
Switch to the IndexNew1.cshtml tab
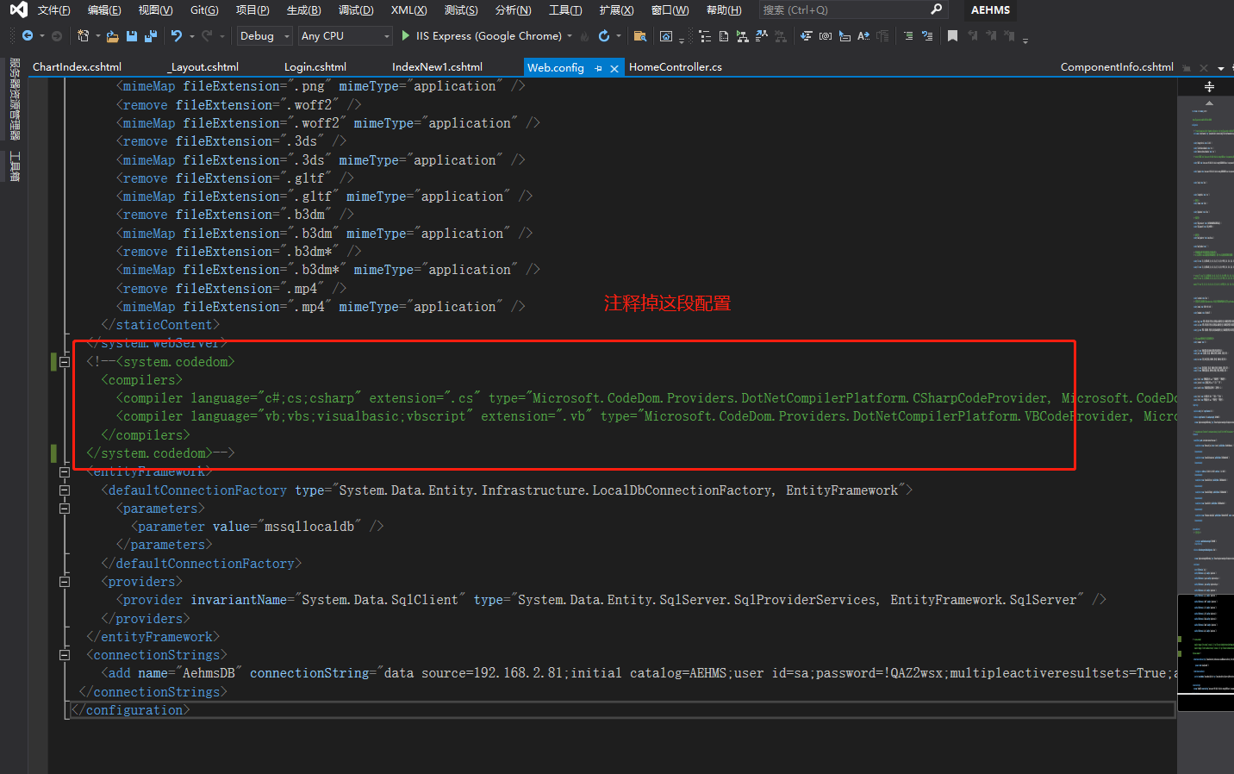tap(437, 67)
